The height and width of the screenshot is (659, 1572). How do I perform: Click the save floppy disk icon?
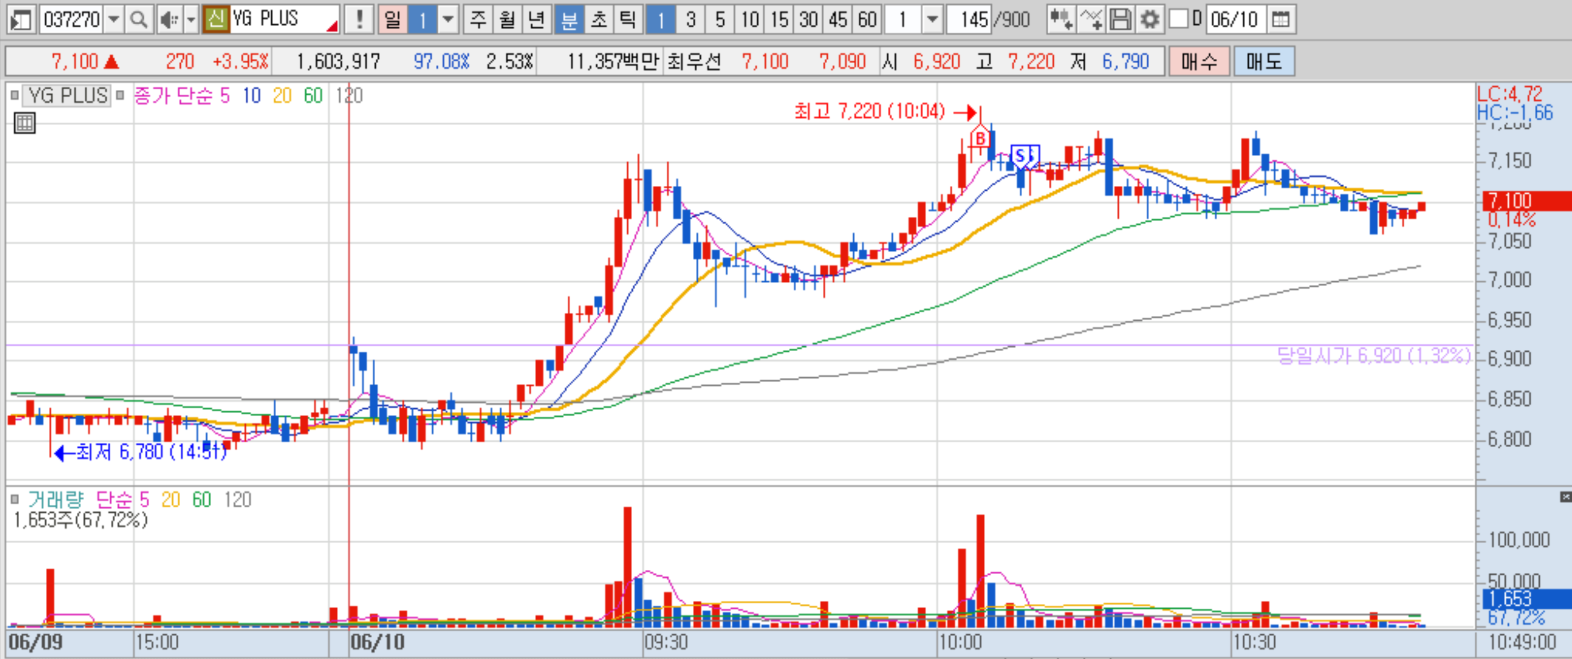pos(1120,20)
